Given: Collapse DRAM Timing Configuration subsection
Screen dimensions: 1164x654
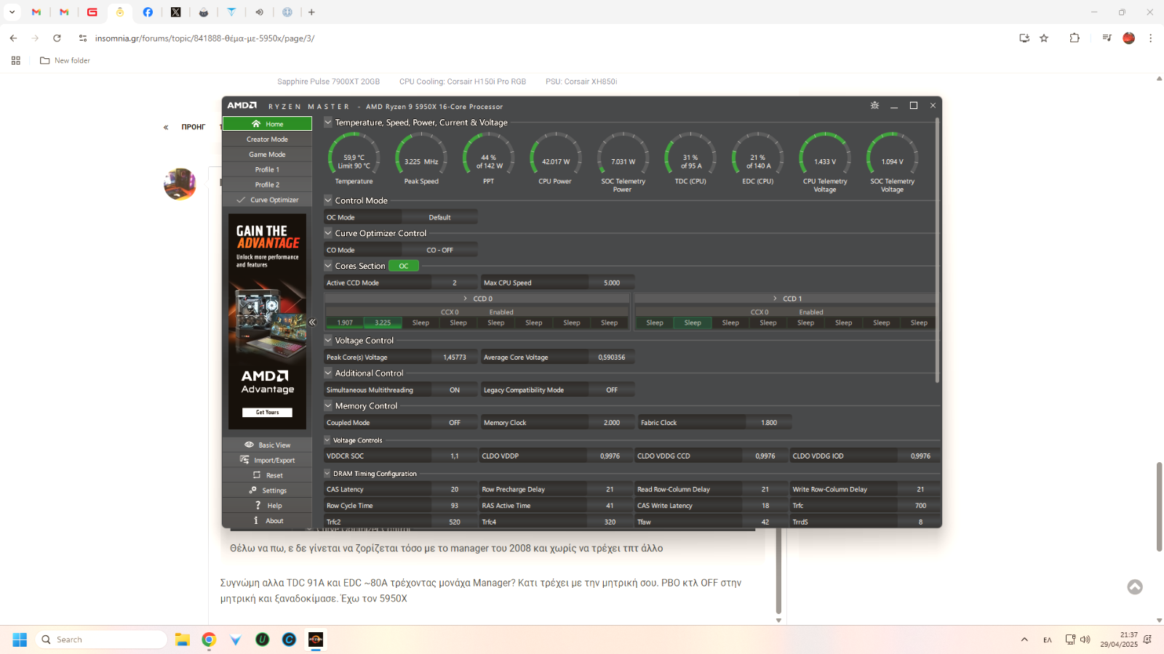Looking at the screenshot, I should tap(327, 473).
